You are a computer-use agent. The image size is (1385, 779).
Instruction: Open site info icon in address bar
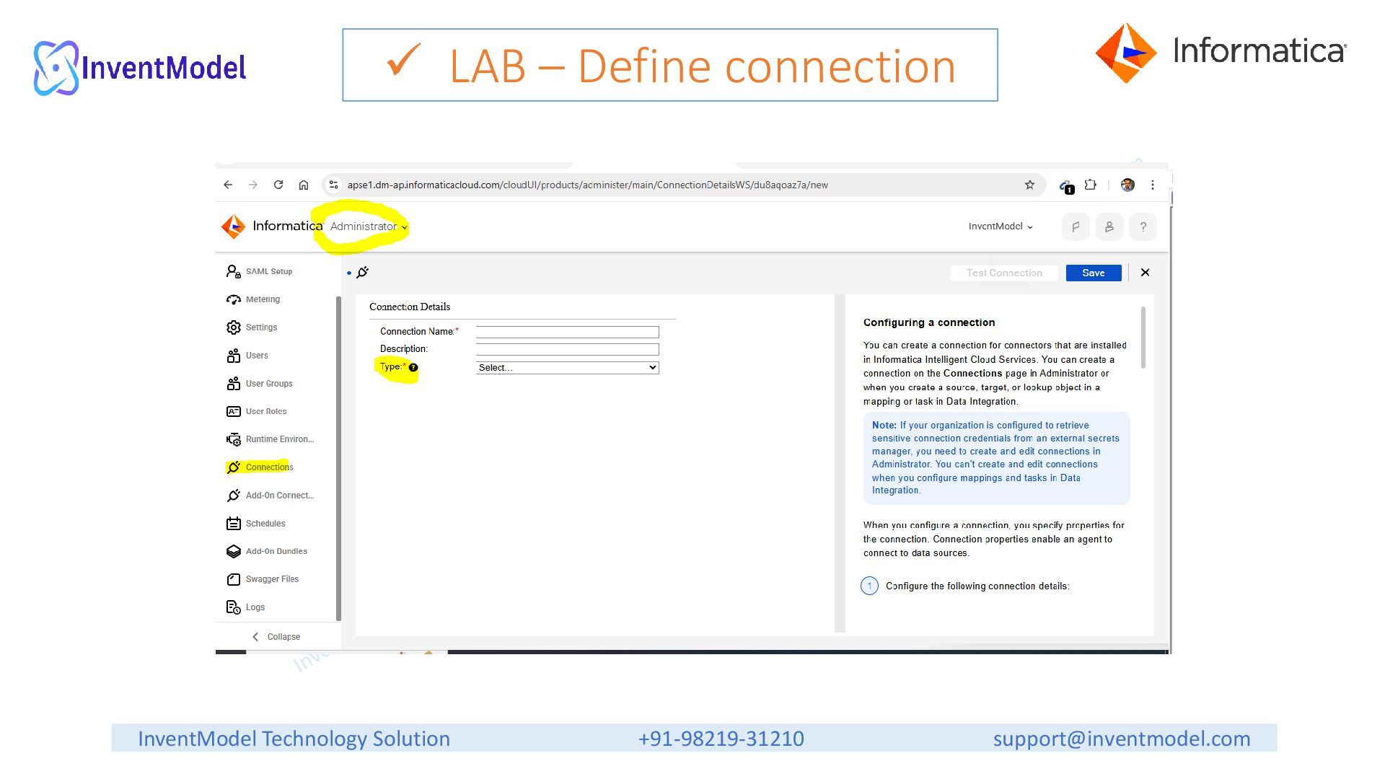click(x=333, y=185)
